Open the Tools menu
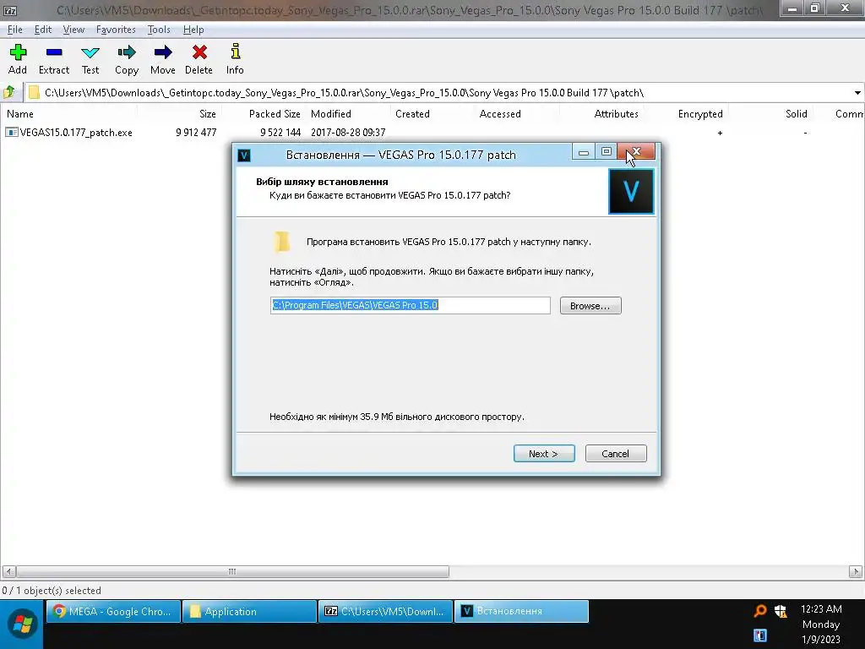 pyautogui.click(x=159, y=30)
